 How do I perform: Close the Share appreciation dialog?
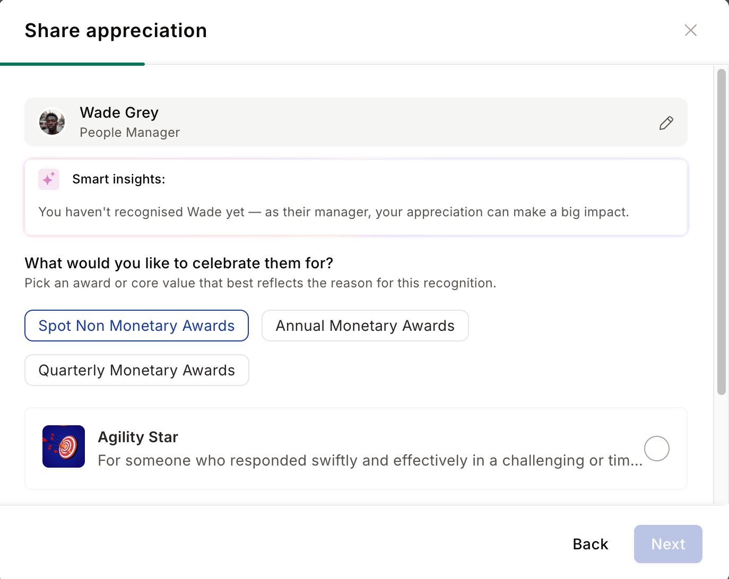point(691,30)
